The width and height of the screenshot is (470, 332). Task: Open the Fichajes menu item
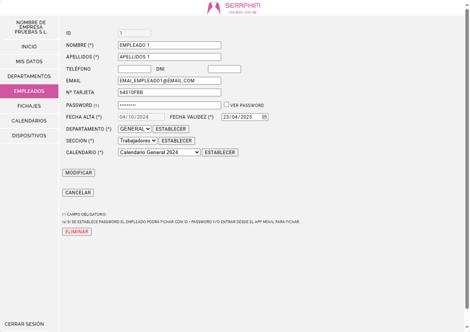click(x=29, y=106)
